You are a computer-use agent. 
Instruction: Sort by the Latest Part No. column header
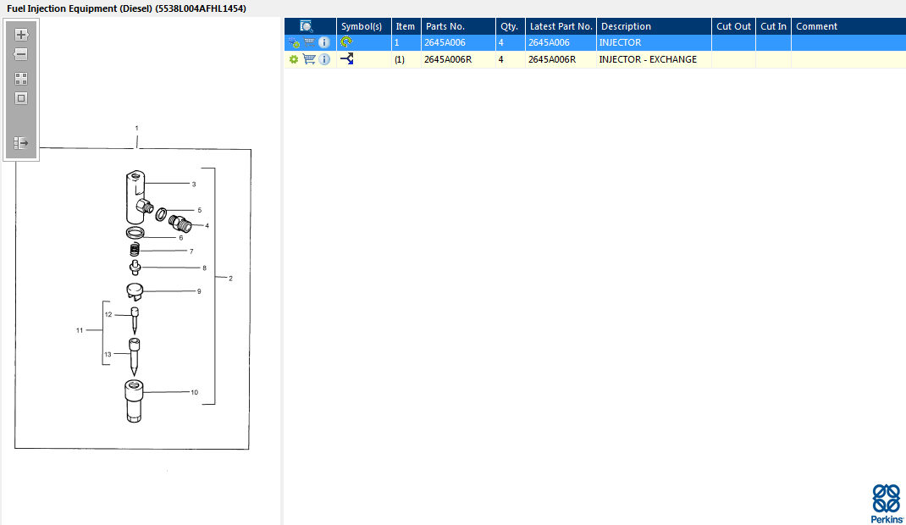click(x=561, y=26)
